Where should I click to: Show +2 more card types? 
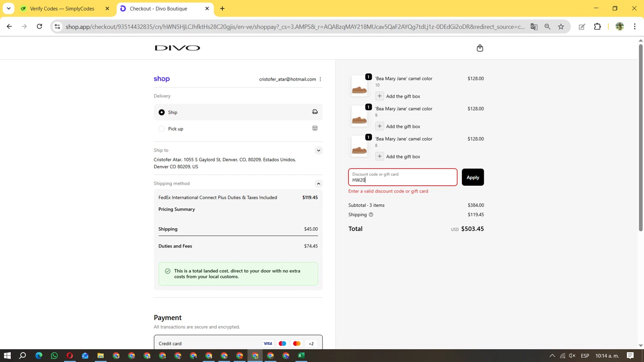311,344
